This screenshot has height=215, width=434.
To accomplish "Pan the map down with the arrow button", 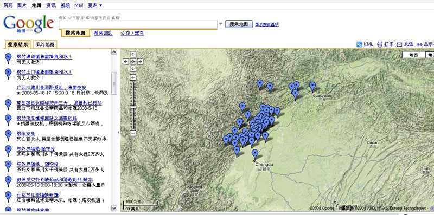I will point(133,68).
